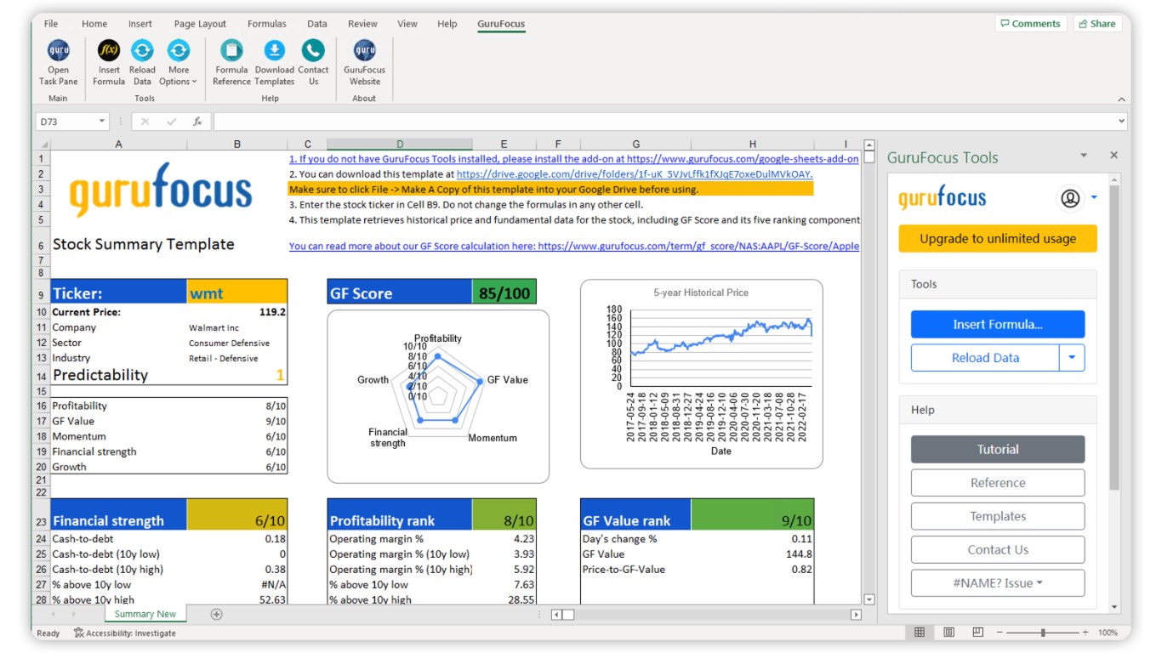1162x653 pixels.
Task: Select the GuruFocus ribbon tab
Action: (502, 24)
